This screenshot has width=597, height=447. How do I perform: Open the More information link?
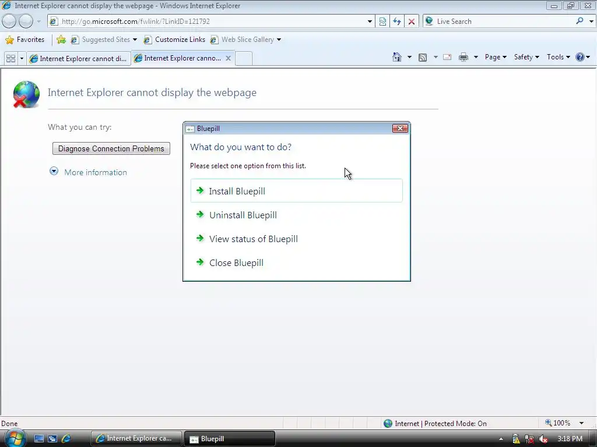click(96, 172)
